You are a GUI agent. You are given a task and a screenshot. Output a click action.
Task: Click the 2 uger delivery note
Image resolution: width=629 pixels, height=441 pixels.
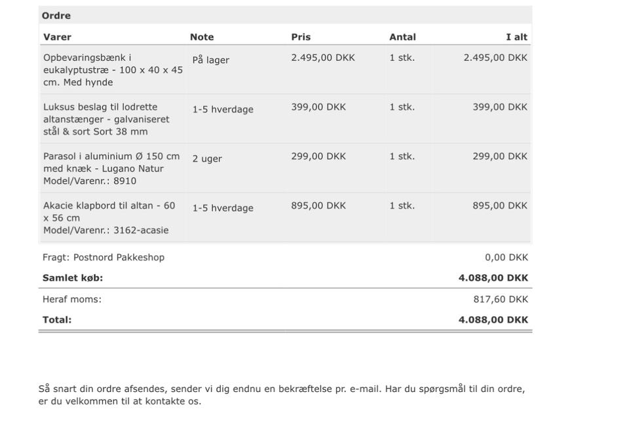[x=207, y=159]
